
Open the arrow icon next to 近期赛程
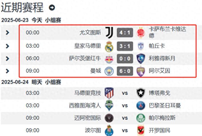point(52,8)
